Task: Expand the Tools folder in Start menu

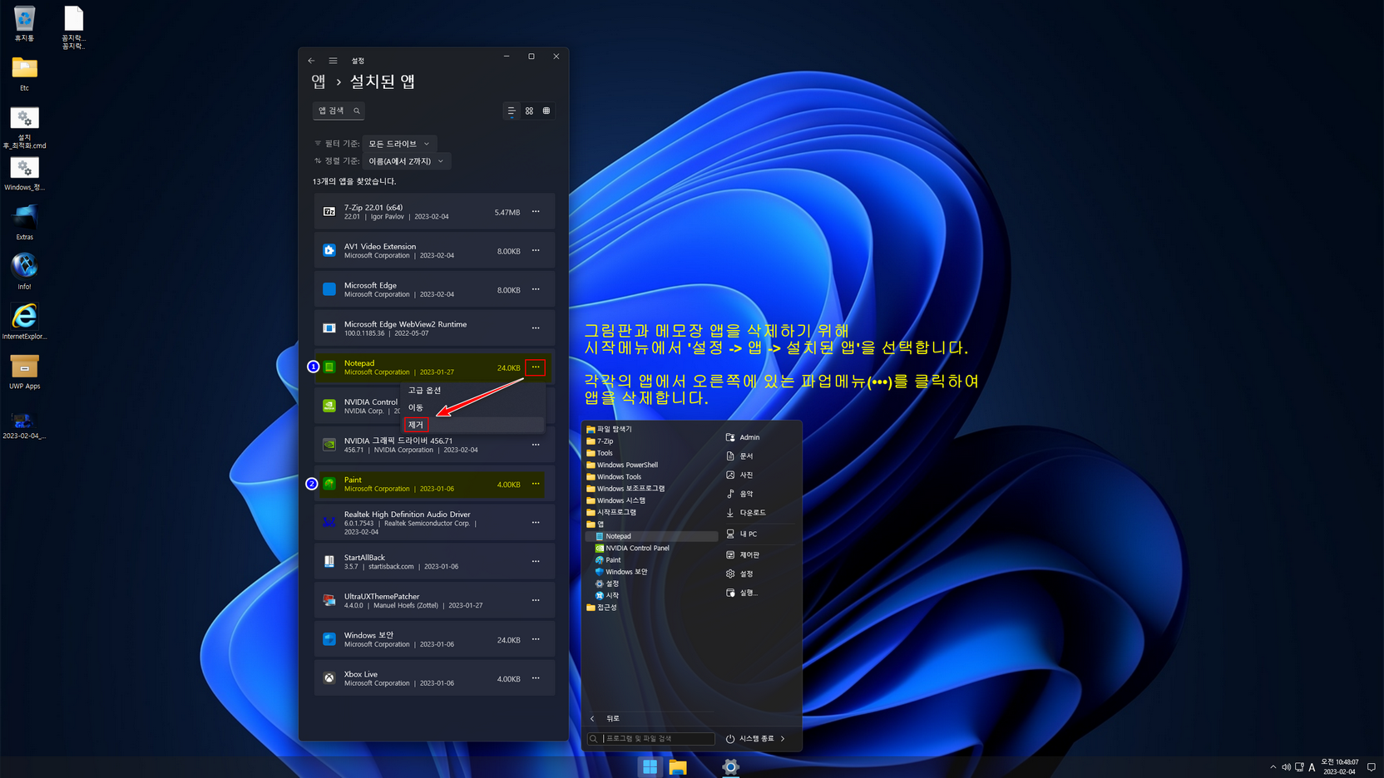Action: 600,453
